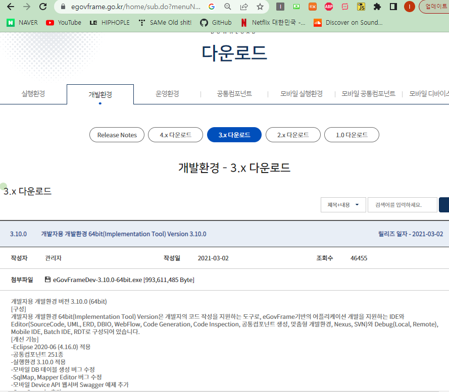This screenshot has height=392, width=449.
Task: Bookmark this page with the star
Action: click(260, 7)
